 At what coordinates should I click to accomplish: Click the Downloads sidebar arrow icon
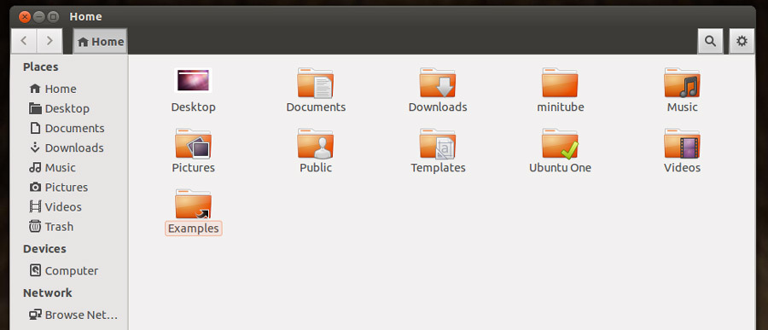click(35, 148)
